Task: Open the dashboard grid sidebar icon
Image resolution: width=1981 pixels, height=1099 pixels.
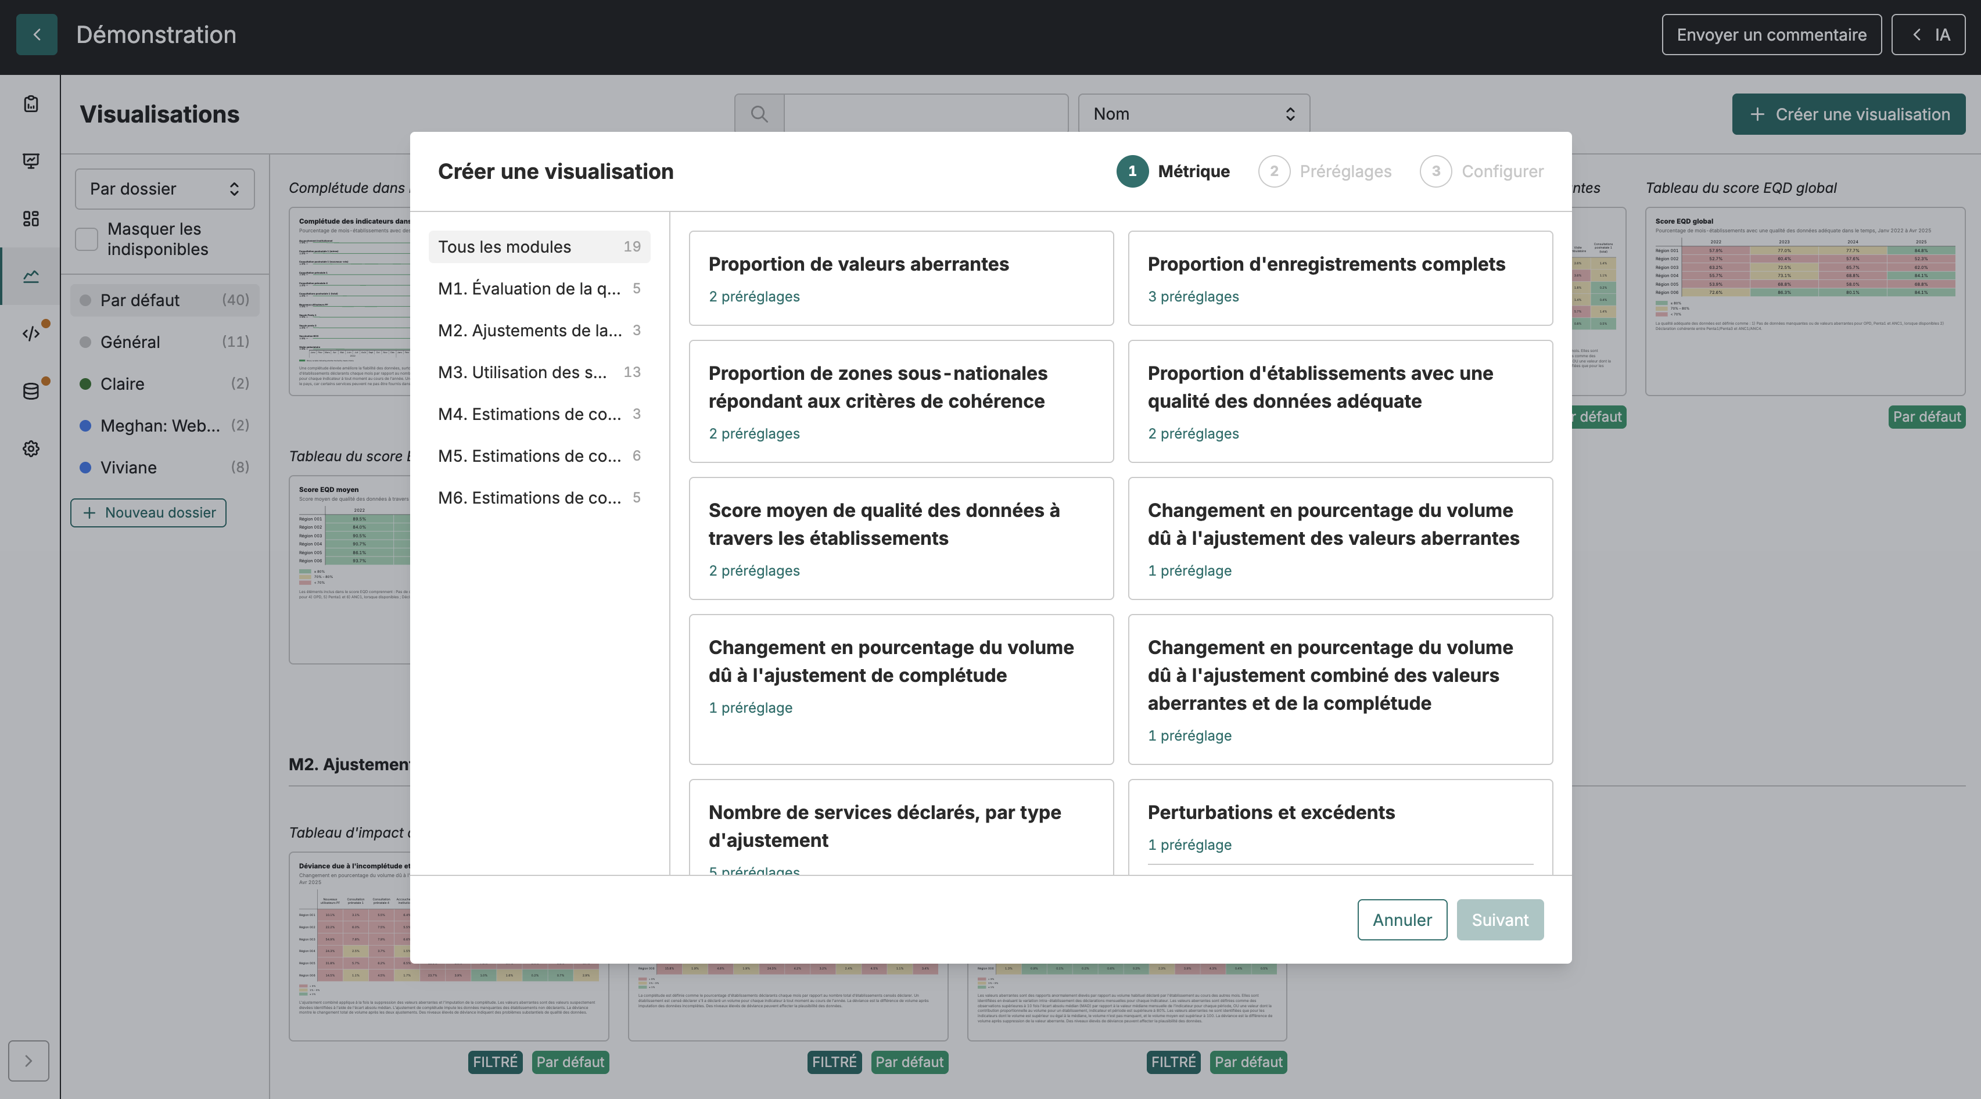Action: pyautogui.click(x=31, y=218)
